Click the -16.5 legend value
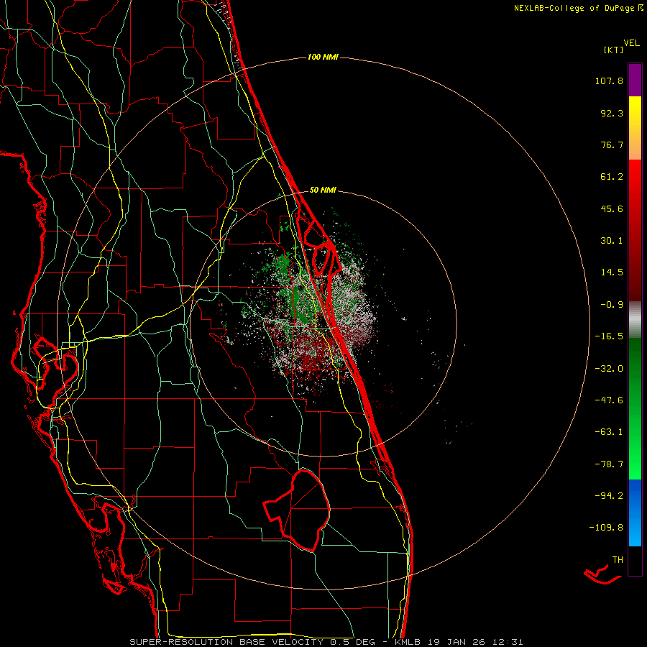 click(609, 336)
